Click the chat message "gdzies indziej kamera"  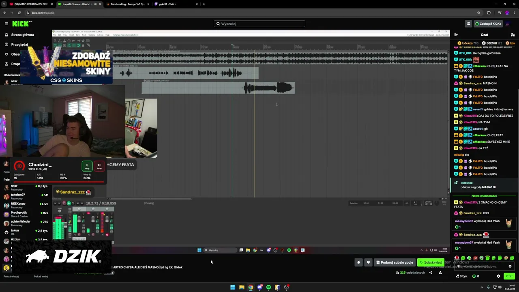(499, 109)
